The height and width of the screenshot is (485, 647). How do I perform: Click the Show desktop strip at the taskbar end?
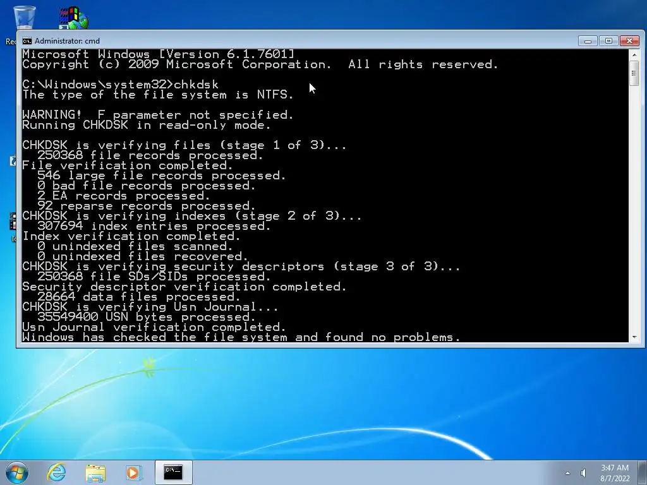pyautogui.click(x=643, y=472)
